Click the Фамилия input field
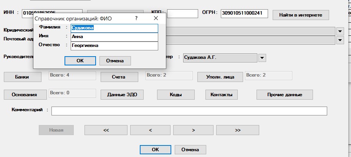The width and height of the screenshot is (351, 157). 114,28
